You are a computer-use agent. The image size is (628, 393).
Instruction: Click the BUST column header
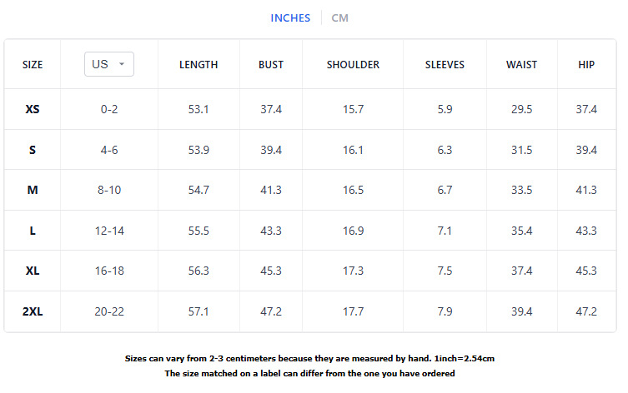[x=271, y=65]
